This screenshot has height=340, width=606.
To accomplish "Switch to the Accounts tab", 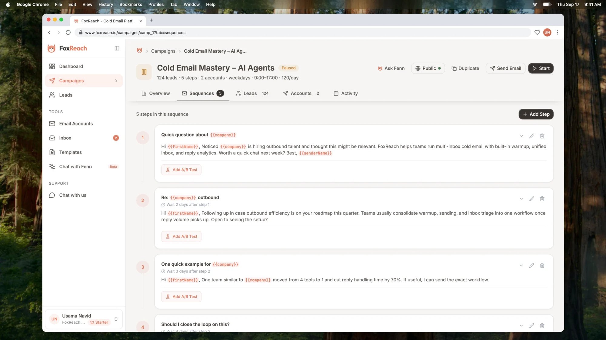I will tap(301, 93).
